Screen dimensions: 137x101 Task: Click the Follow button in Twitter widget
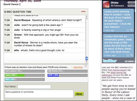tap(131, 6)
